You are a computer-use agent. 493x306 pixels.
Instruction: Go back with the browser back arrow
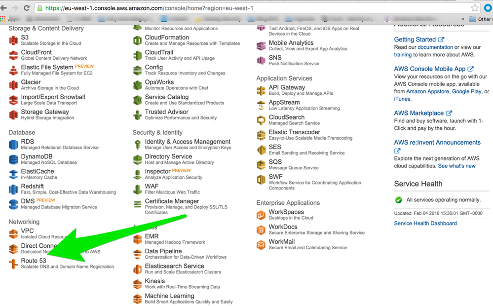pyautogui.click(x=4, y=8)
